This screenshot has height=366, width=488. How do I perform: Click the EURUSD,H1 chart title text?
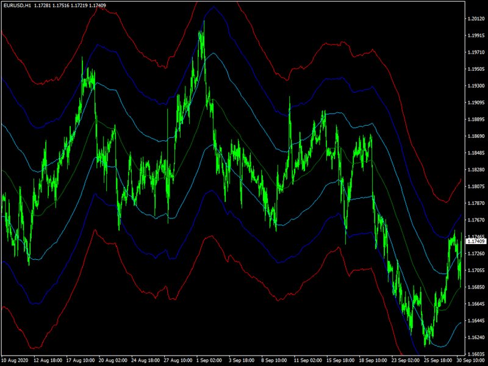pos(18,5)
